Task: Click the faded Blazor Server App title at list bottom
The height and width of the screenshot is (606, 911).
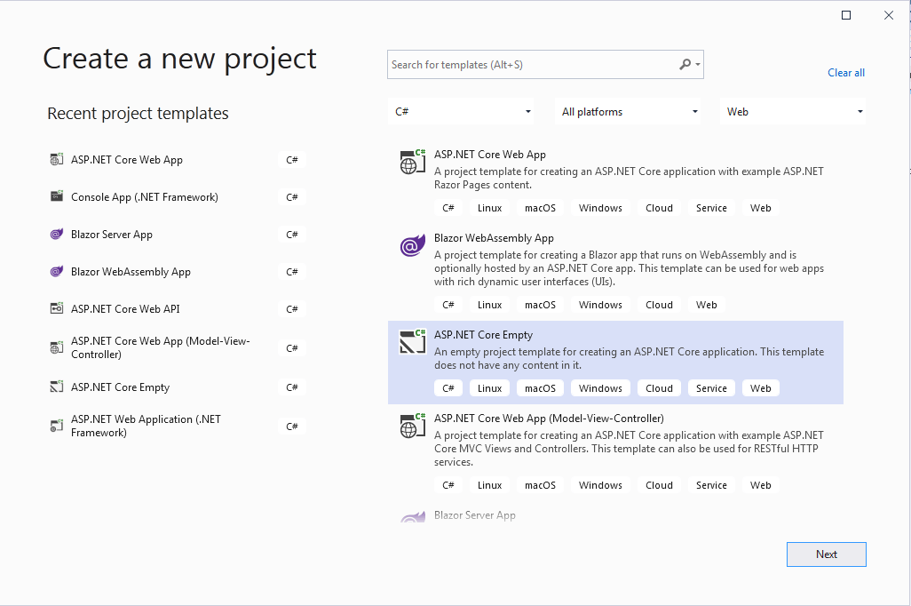Action: pyautogui.click(x=475, y=514)
